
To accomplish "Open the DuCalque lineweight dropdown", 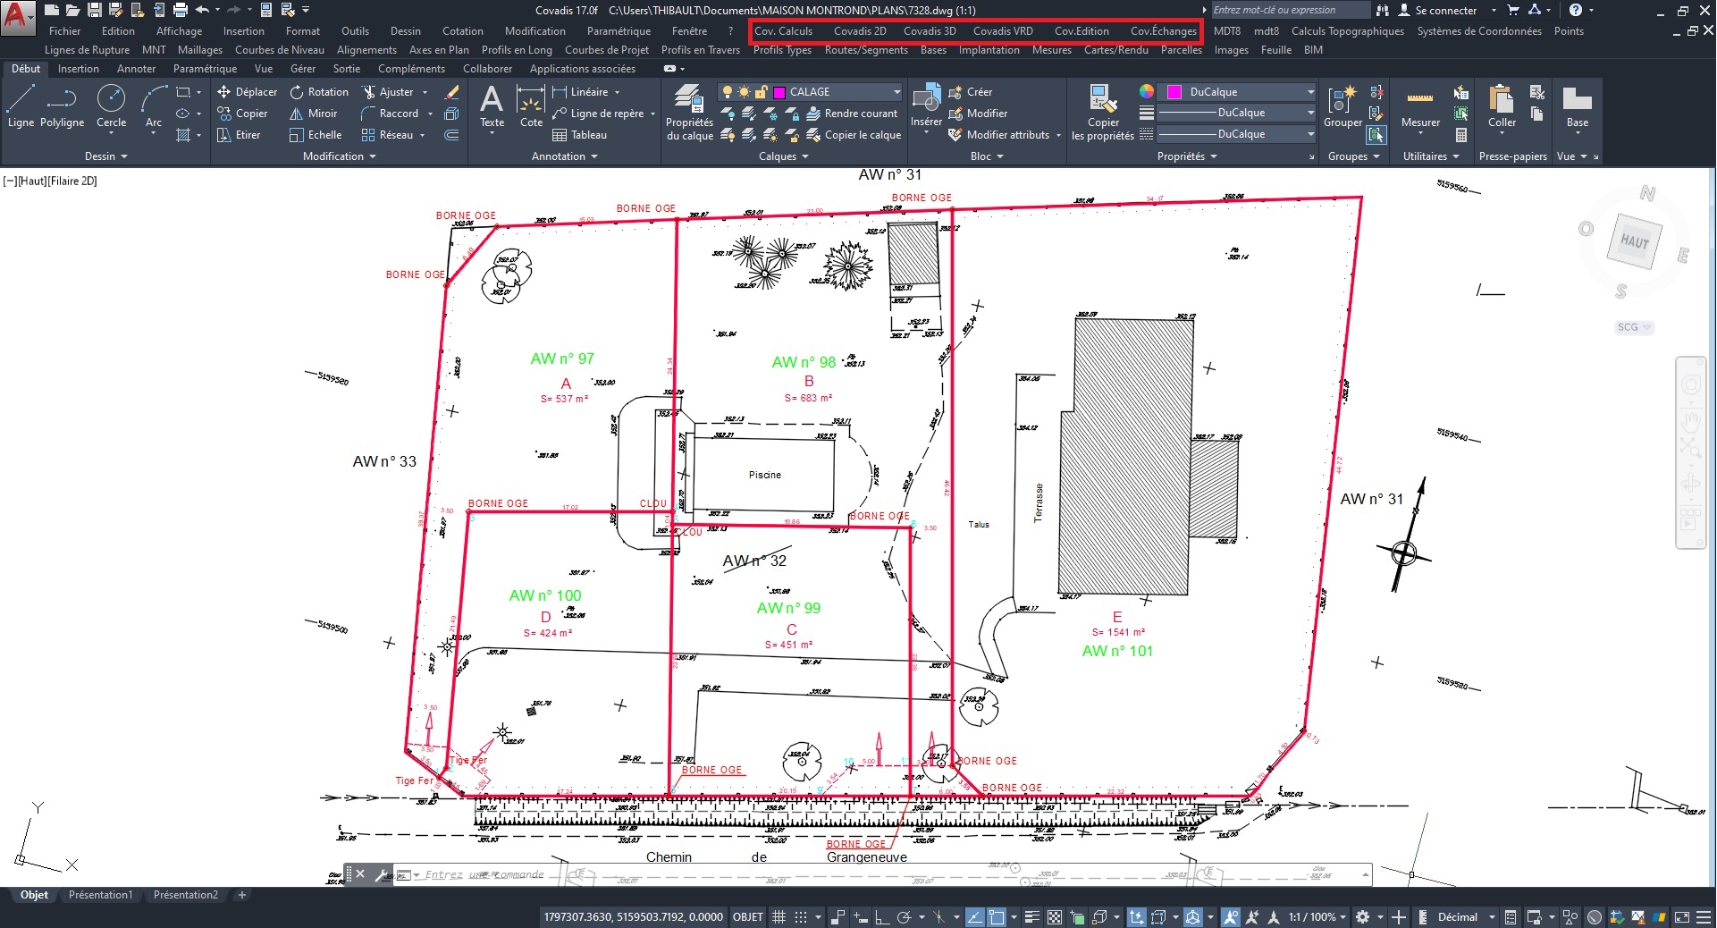I will point(1237,113).
